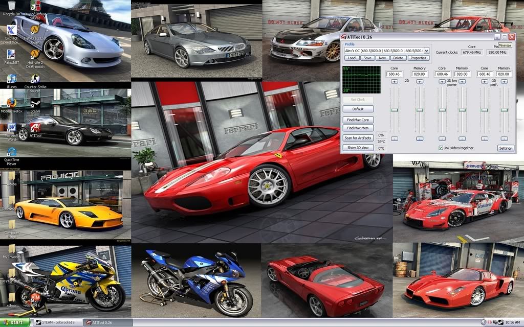Start Find Max Mem
Image resolution: width=524 pixels, height=327 pixels.
[x=358, y=128]
